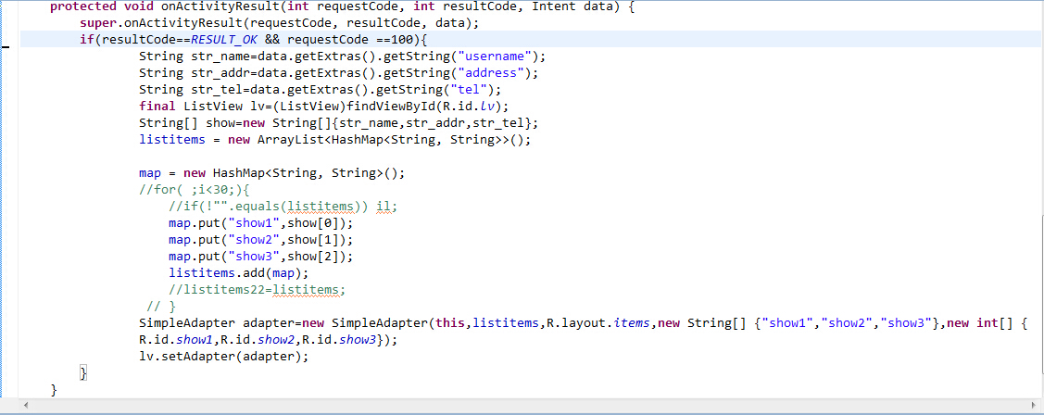1044x415 pixels.
Task: Click the 'final' keyword before ListView lv
Action: point(157,107)
